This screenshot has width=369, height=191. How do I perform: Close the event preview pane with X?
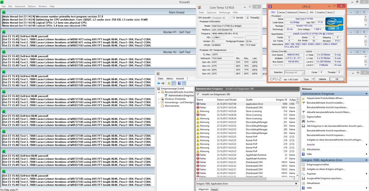pos(296,183)
